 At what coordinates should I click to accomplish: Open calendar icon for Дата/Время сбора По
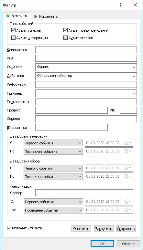pos(128,176)
